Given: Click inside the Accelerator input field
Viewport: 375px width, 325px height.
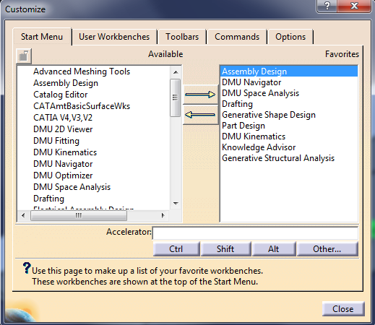Looking at the screenshot, I should pyautogui.click(x=255, y=233).
